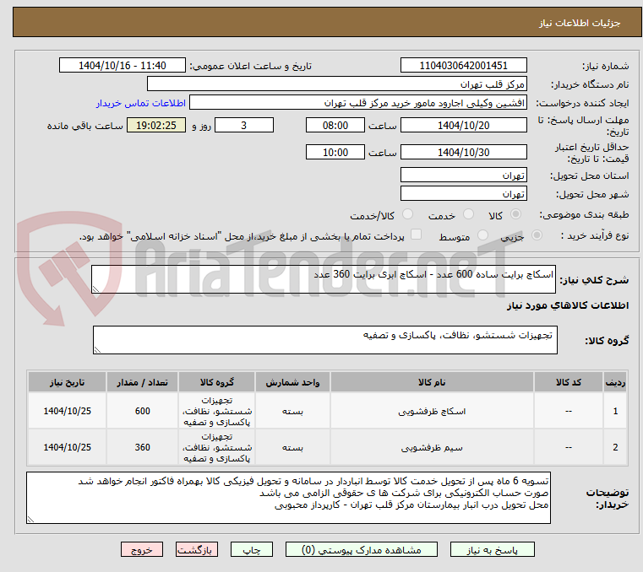The width and height of the screenshot is (643, 572).
Task: Click the remaining days field showing 3
Action: click(x=244, y=125)
